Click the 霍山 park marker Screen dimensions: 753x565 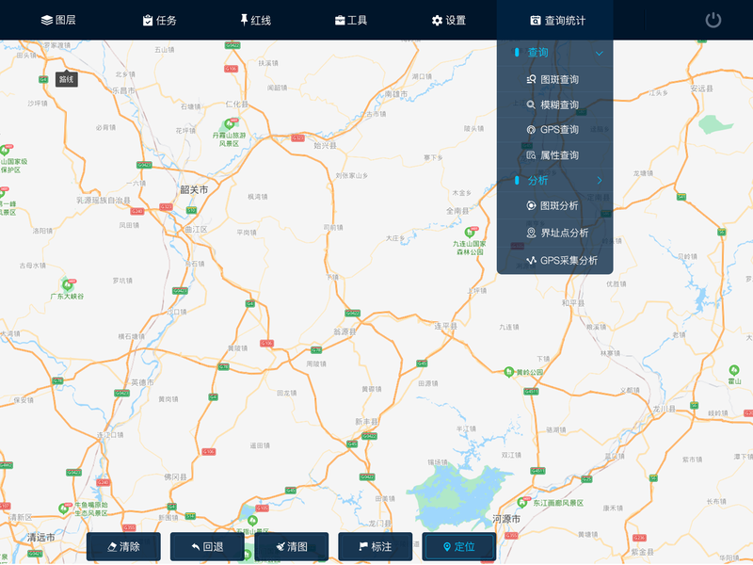point(734,370)
